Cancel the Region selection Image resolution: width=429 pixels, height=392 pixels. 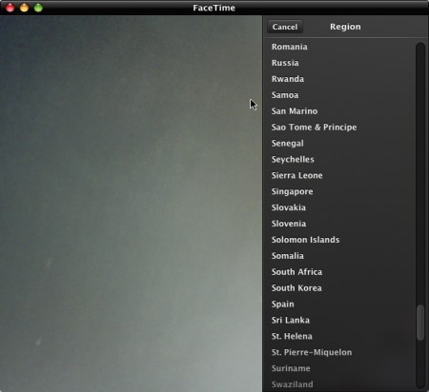(285, 27)
